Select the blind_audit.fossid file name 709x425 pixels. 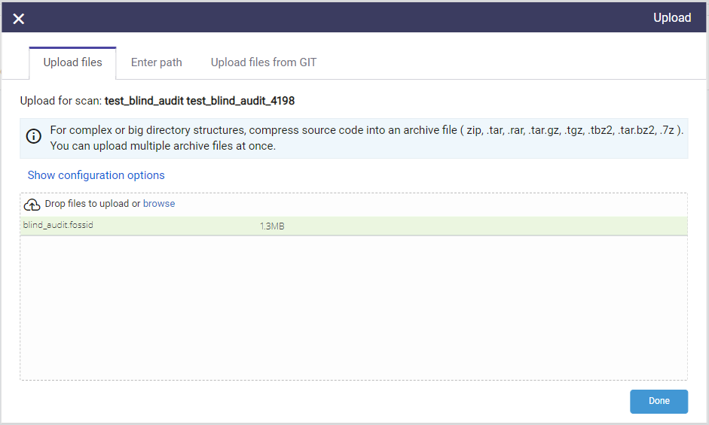[58, 226]
